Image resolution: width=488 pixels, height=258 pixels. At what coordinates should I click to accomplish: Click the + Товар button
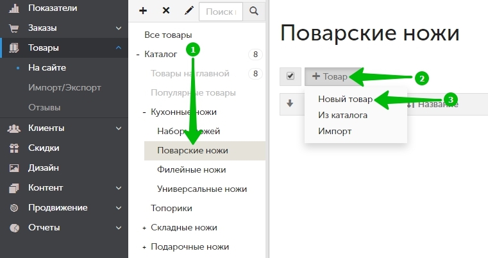point(330,76)
